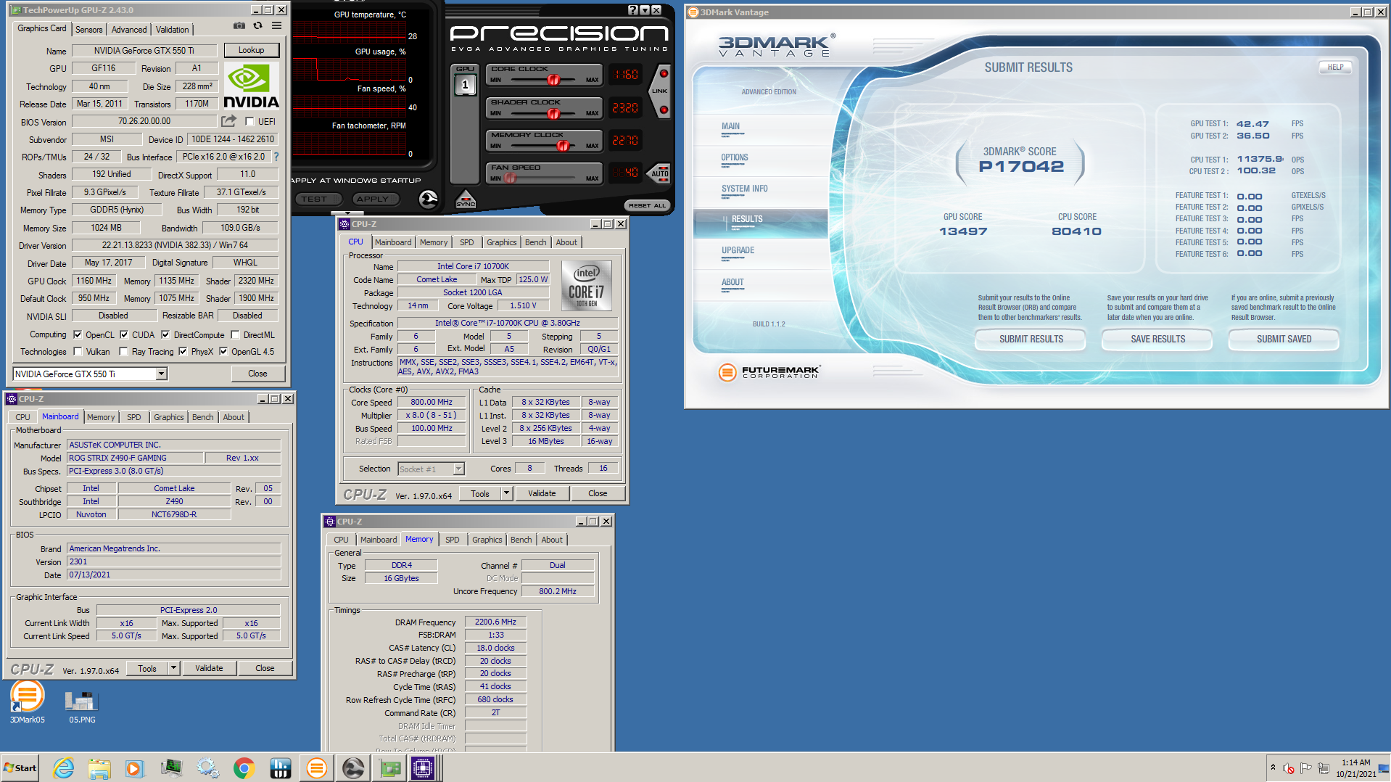Click the GPU-Z refresh icon

click(258, 25)
